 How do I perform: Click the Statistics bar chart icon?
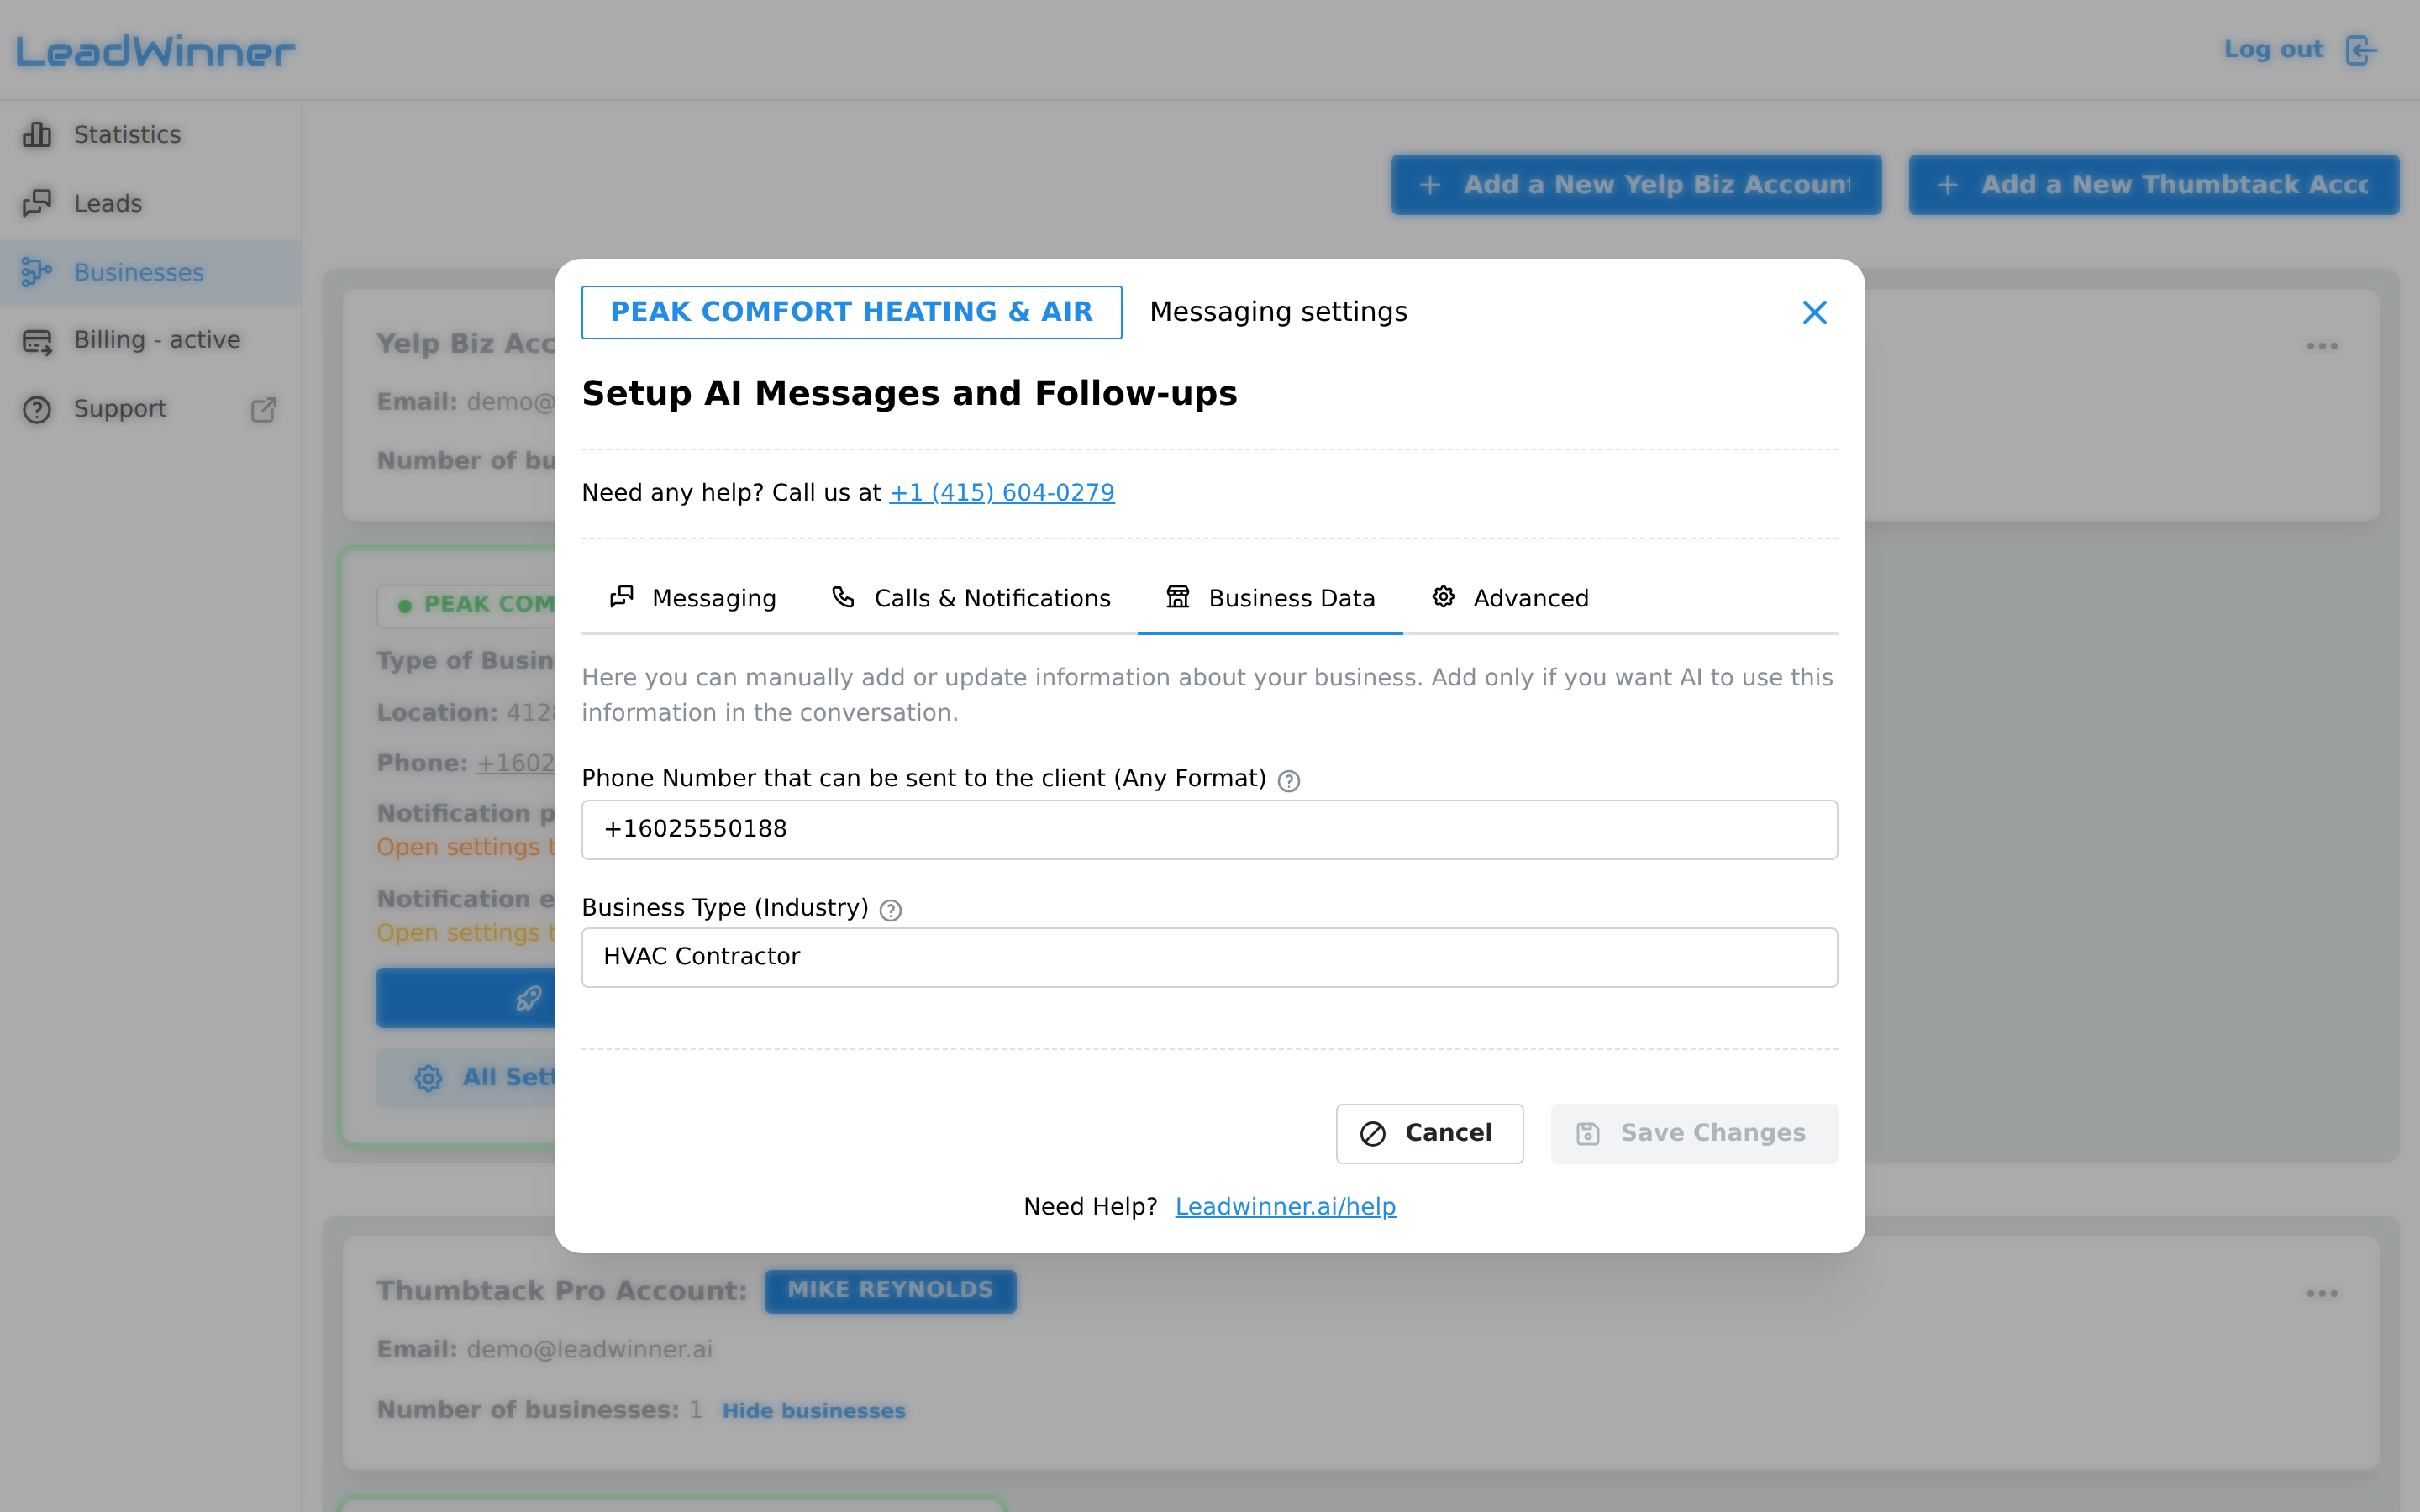click(x=37, y=134)
